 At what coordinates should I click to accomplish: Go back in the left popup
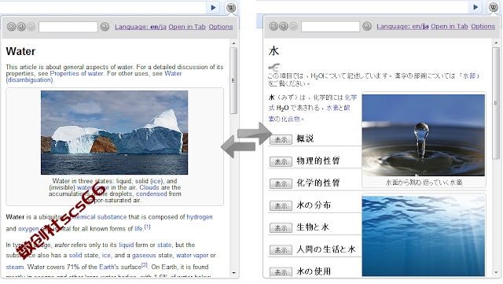[x=21, y=27]
